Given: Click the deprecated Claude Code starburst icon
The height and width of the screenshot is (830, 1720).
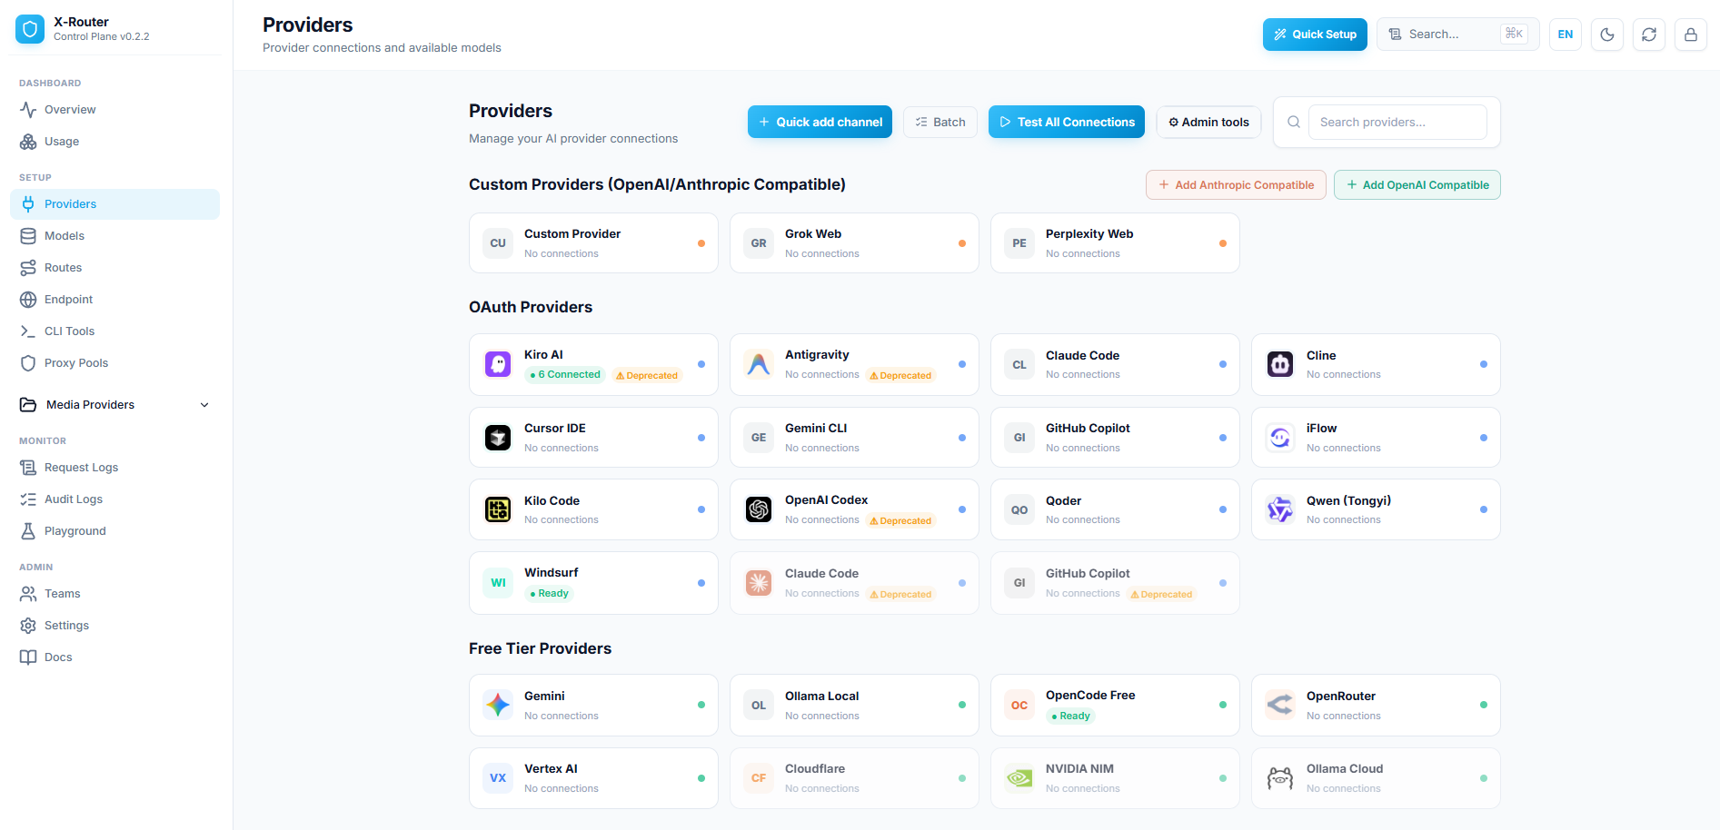Looking at the screenshot, I should [759, 583].
